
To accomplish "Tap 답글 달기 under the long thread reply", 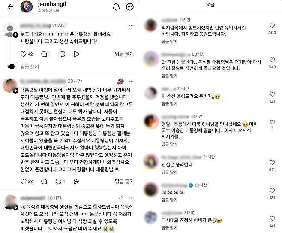I will [124, 182].
